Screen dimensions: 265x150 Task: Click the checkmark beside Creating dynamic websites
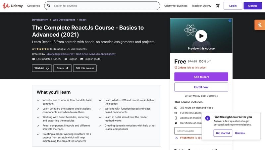[x=100, y=126]
